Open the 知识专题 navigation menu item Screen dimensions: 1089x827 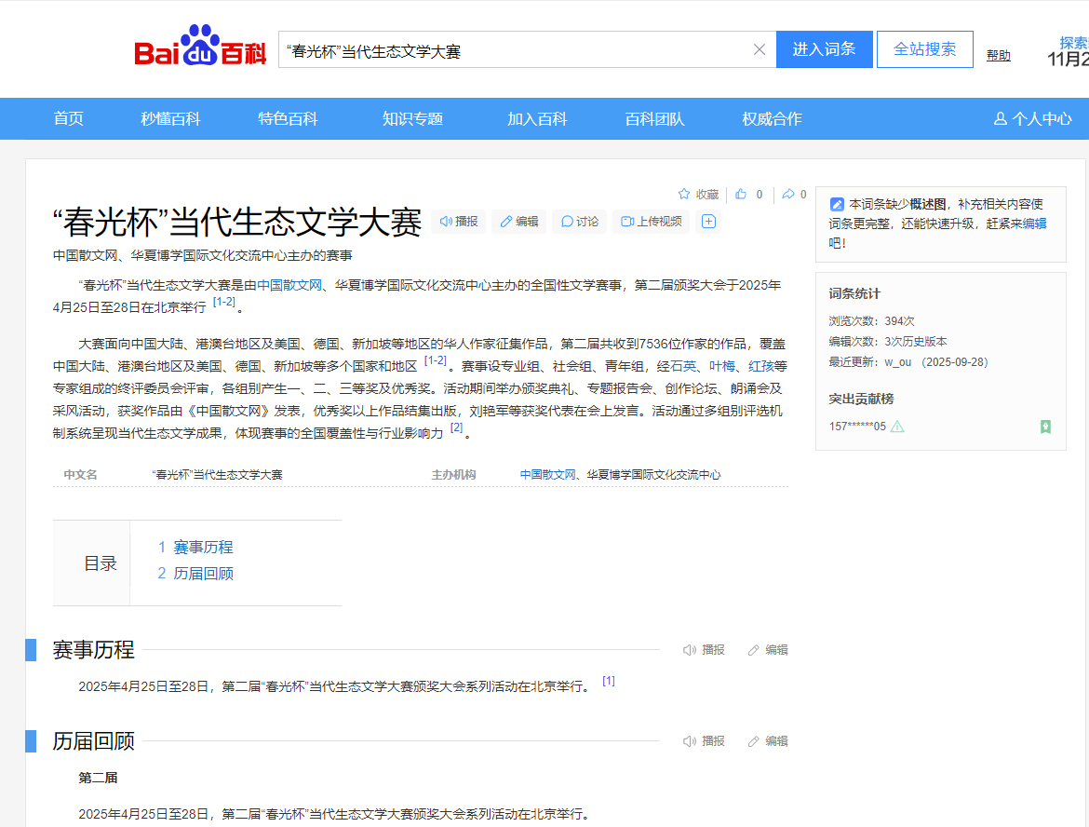click(412, 119)
